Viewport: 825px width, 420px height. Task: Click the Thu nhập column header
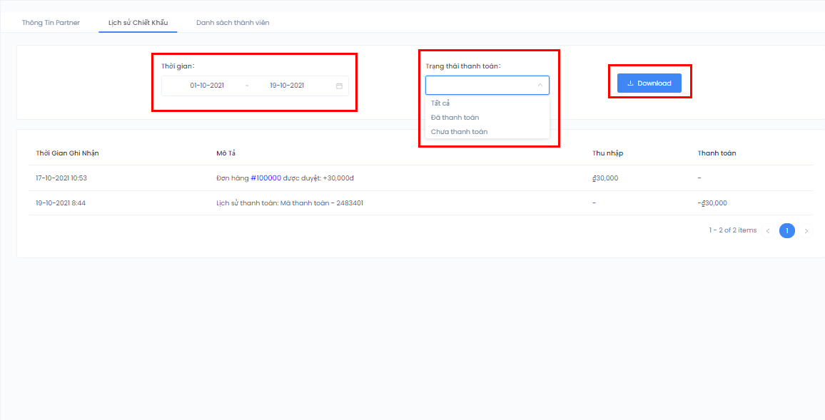pyautogui.click(x=607, y=153)
